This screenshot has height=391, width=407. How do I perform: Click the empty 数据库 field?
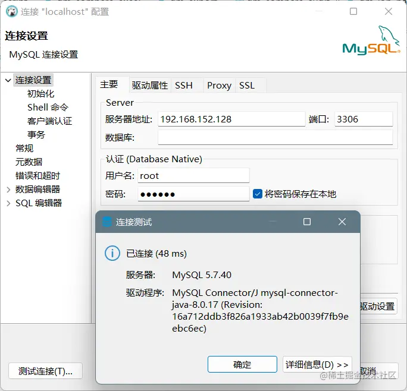pos(275,137)
